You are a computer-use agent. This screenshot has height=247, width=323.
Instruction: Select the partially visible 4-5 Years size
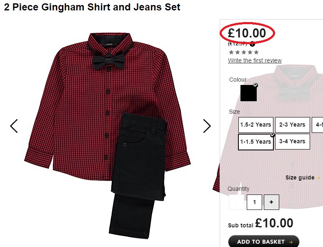tap(318, 125)
